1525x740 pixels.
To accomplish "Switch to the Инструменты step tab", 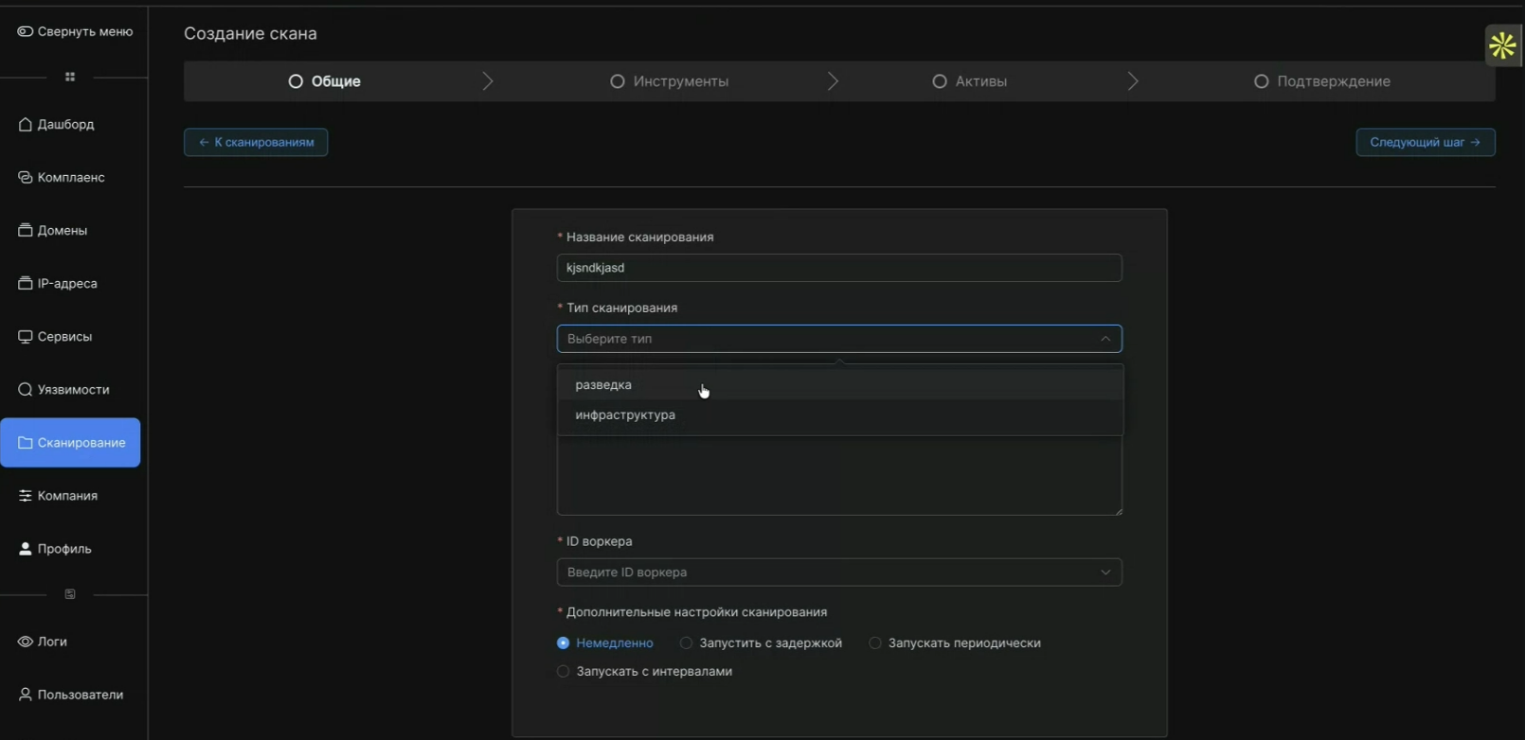I will click(x=670, y=81).
